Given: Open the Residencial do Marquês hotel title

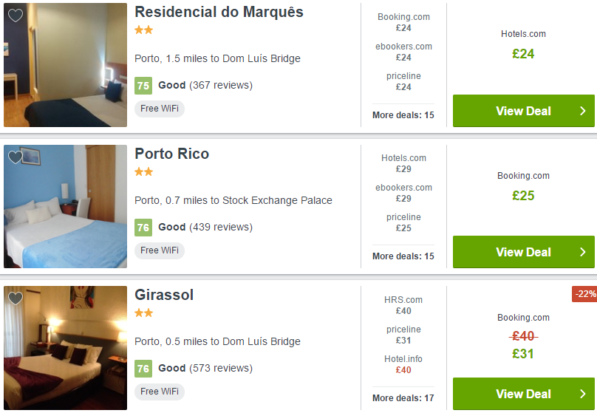Looking at the screenshot, I should point(219,13).
